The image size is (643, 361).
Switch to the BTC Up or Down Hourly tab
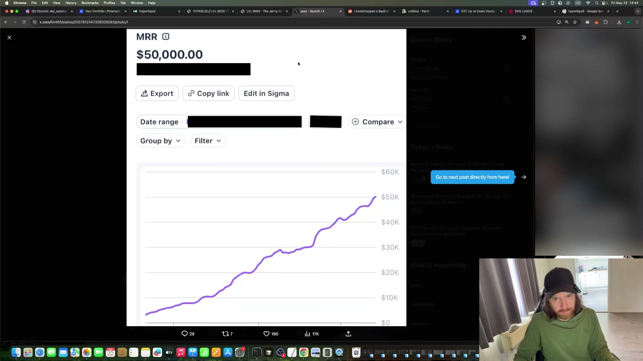click(x=479, y=11)
